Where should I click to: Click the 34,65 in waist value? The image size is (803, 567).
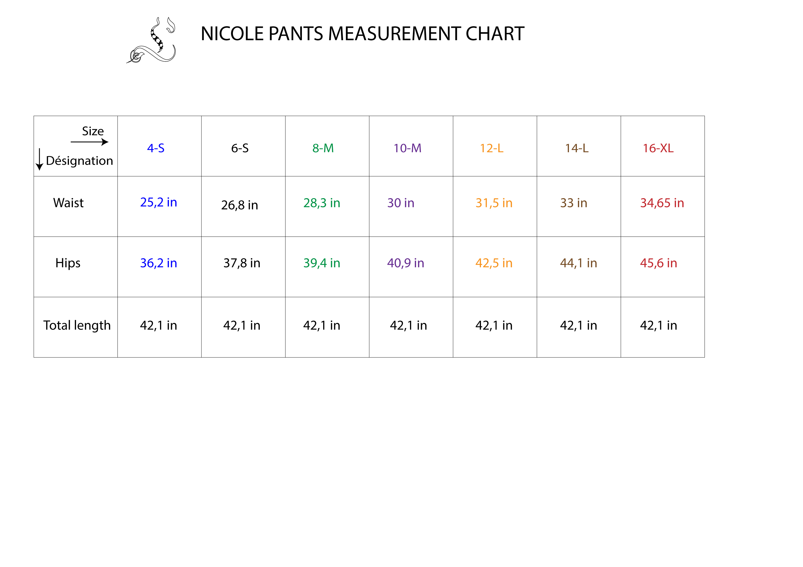[x=662, y=203]
